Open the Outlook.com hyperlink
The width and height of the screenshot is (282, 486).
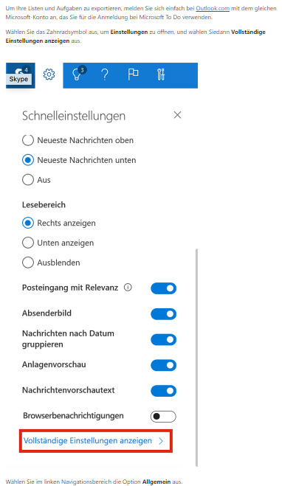point(213,8)
